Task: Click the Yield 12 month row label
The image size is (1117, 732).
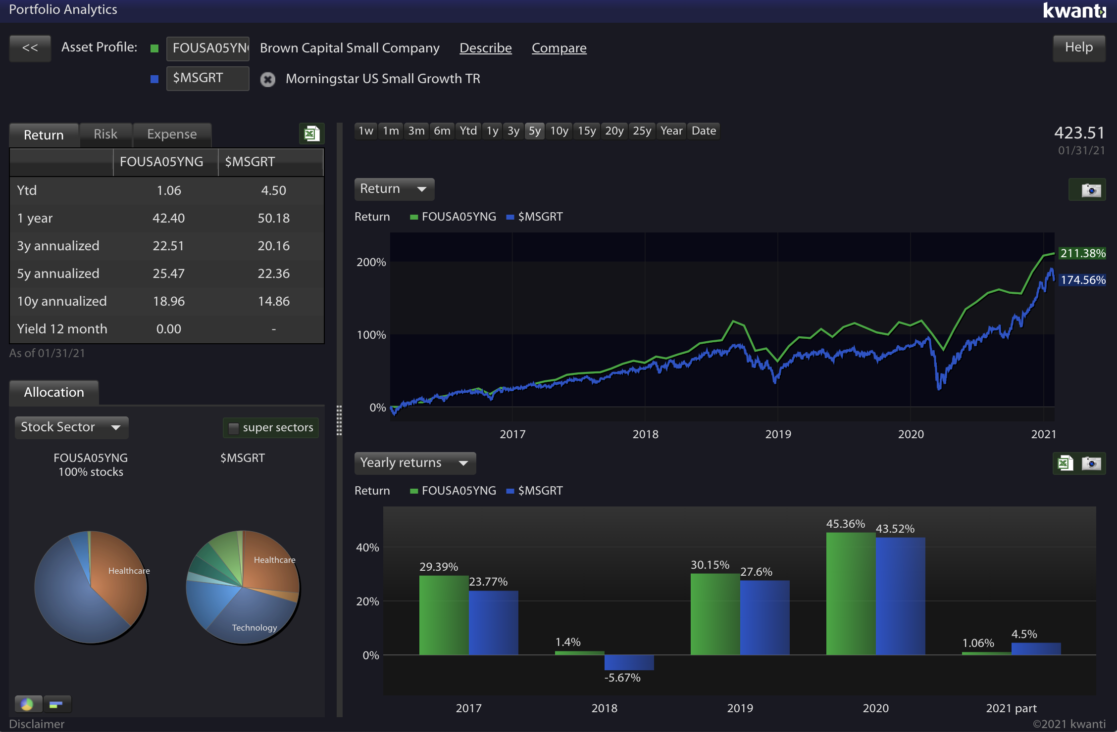Action: coord(62,329)
